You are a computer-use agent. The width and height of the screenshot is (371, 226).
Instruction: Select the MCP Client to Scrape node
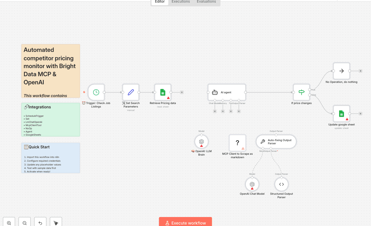coord(237,143)
